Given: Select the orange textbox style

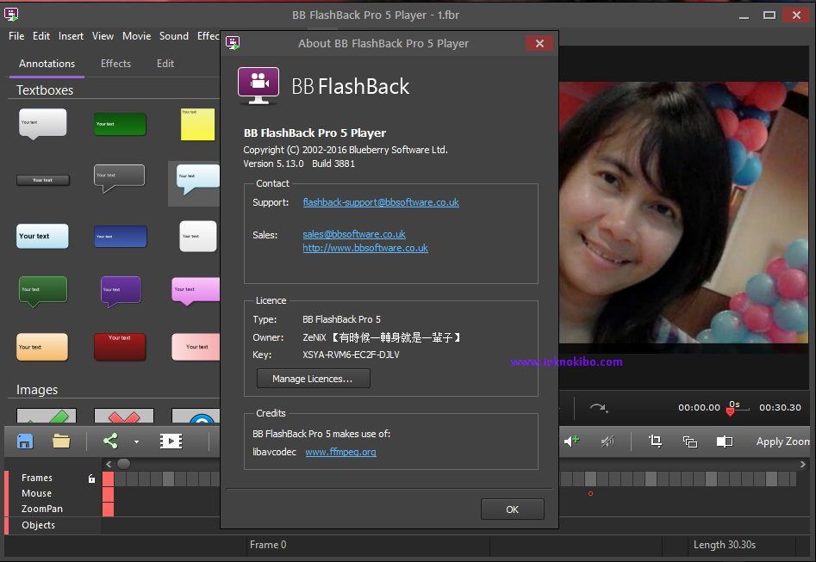Looking at the screenshot, I should point(42,347).
